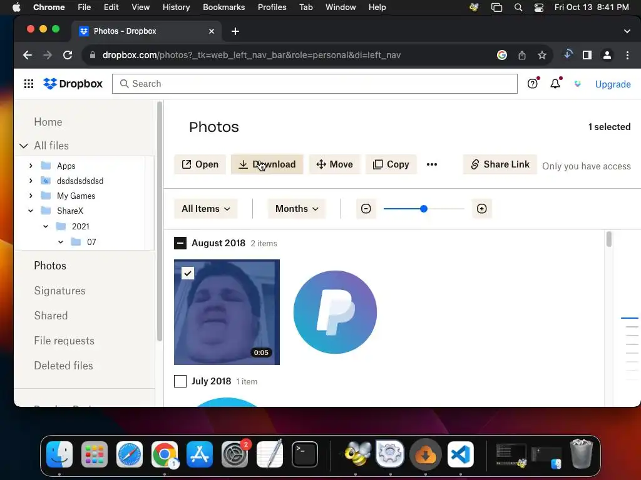Go back with browser back arrow
Image resolution: width=641 pixels, height=480 pixels.
28,55
